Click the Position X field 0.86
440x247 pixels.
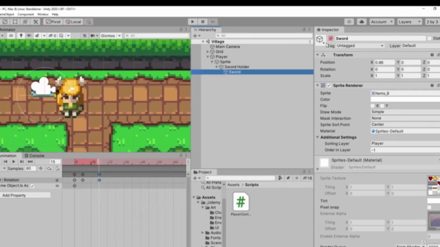coord(384,62)
